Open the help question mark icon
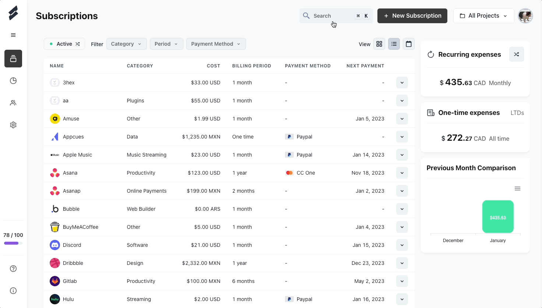The width and height of the screenshot is (542, 308). click(13, 269)
